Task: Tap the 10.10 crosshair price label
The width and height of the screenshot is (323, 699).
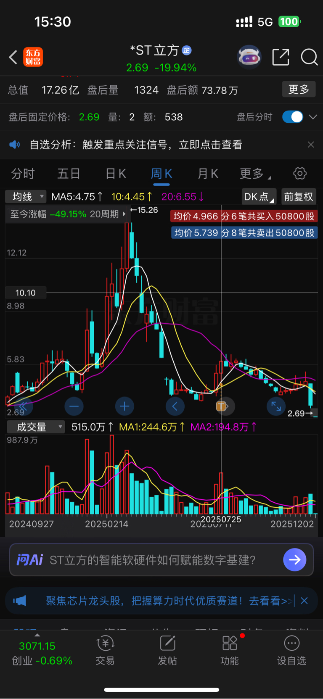Action: coord(26,293)
